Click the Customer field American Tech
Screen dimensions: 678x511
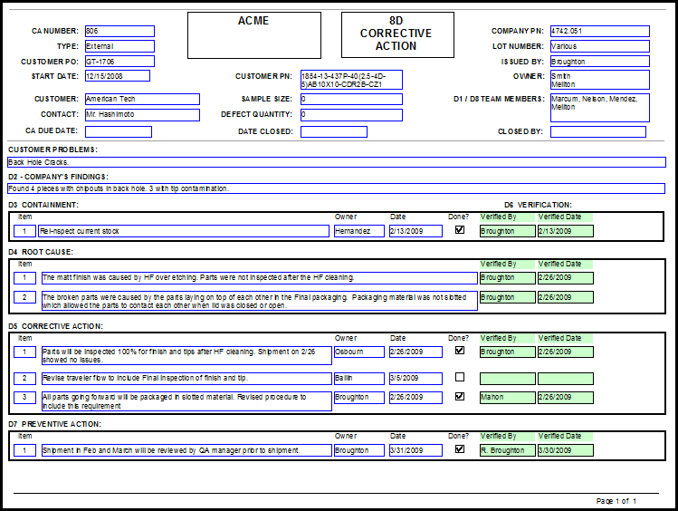(x=142, y=99)
